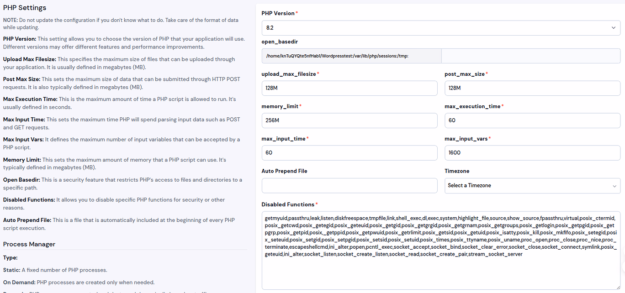The image size is (625, 293).
Task: Click the PHP Settings heading
Action: click(x=25, y=8)
